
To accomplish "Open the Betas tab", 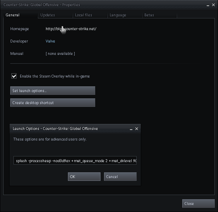I will tap(159, 15).
